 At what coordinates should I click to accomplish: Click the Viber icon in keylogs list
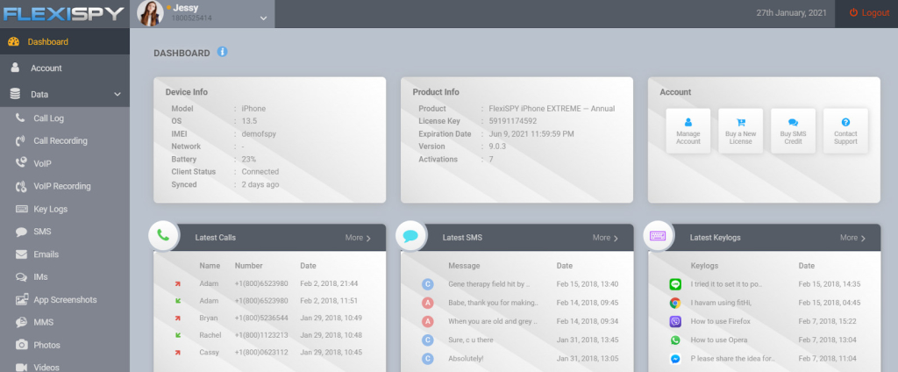[x=675, y=322]
